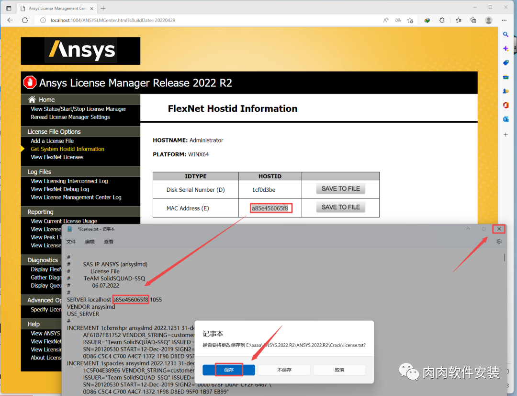Click the read aloud icon
Screen dimensions: 517x396
(386, 20)
